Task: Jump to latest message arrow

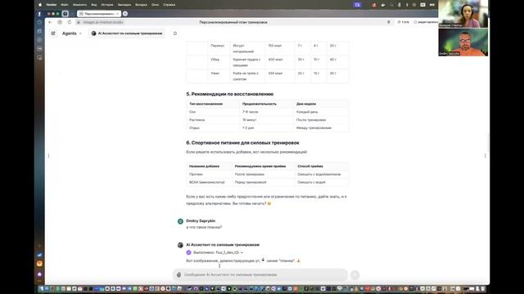Action: click(x=263, y=260)
